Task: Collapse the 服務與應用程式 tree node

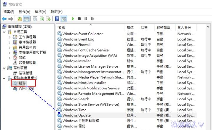Action: click(4, 78)
